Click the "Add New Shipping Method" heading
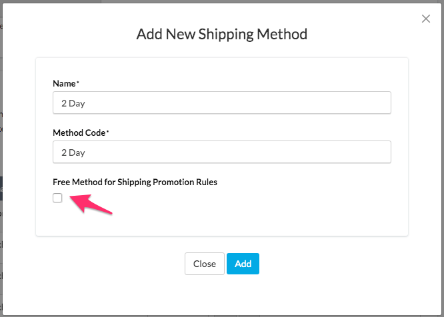Screen dimensions: 444x317 coord(221,34)
